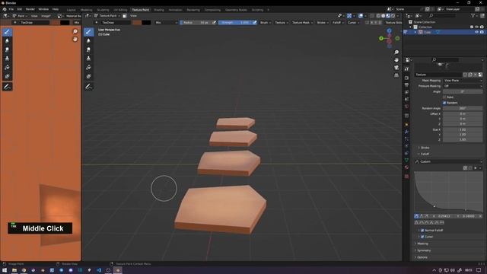The image size is (487, 274).
Task: Select the Draw brush tool in 3D viewport
Action: coord(88,32)
